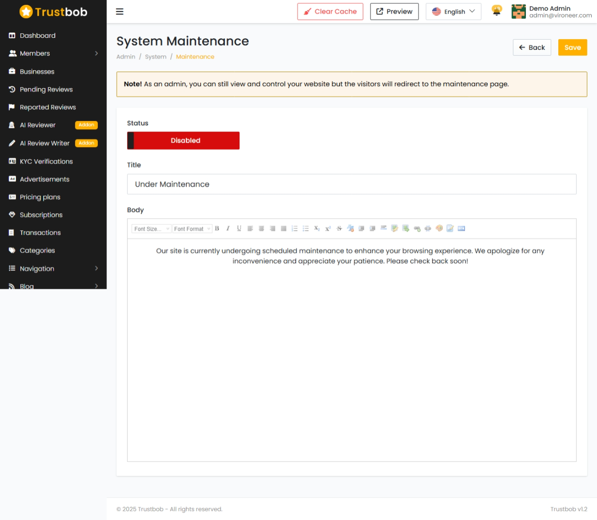Open the notifications bell
This screenshot has height=520, width=597.
(496, 11)
